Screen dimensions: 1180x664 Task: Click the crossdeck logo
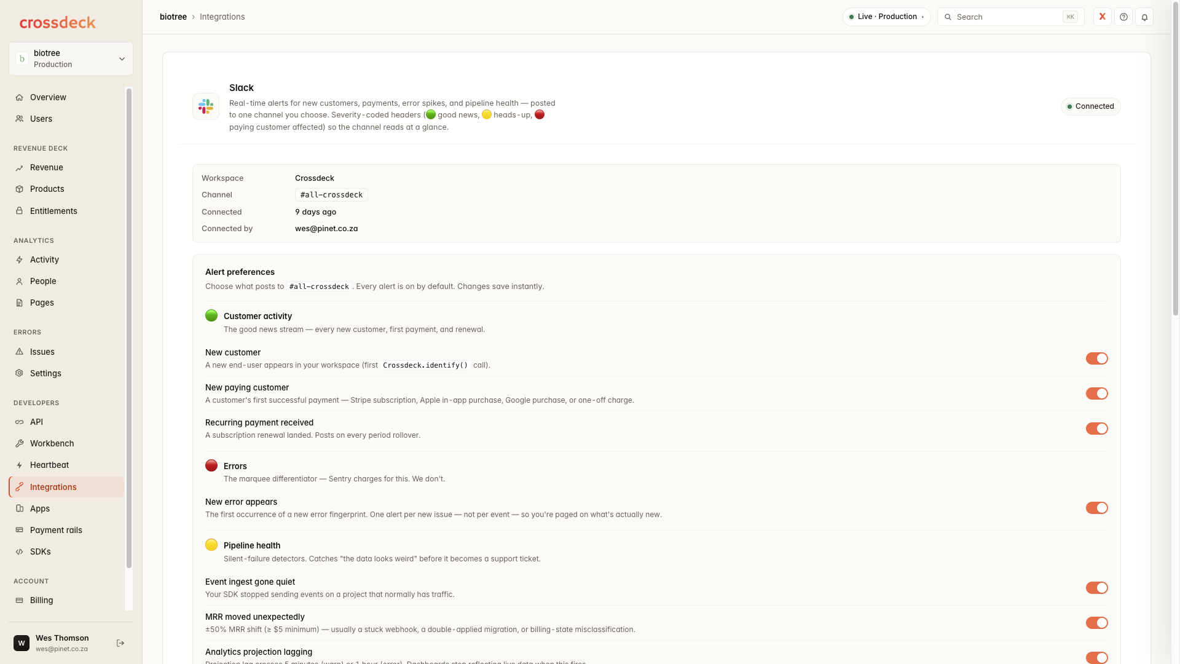point(57,23)
